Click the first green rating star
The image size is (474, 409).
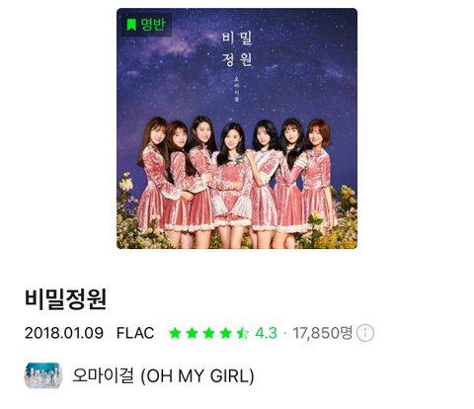tap(175, 333)
